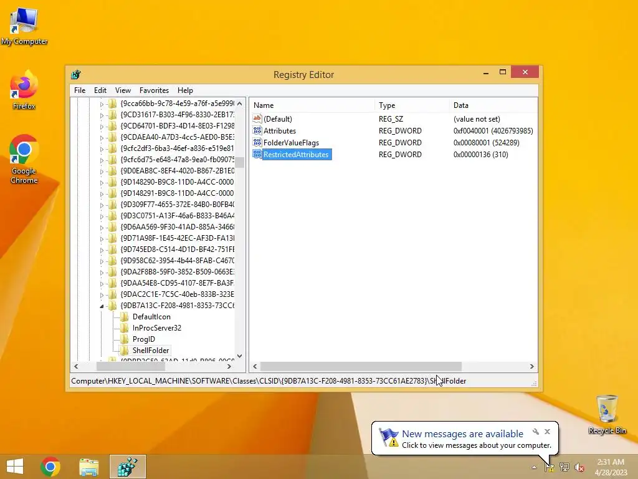This screenshot has height=479, width=638.
Task: Click the network tray icon
Action: pyautogui.click(x=564, y=467)
